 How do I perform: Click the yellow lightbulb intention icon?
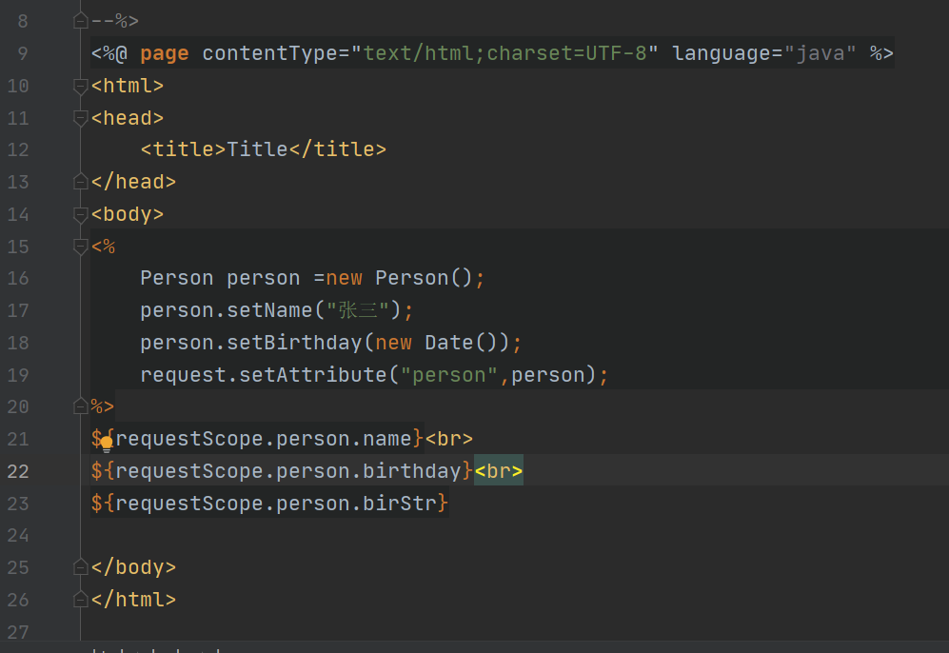tap(107, 445)
